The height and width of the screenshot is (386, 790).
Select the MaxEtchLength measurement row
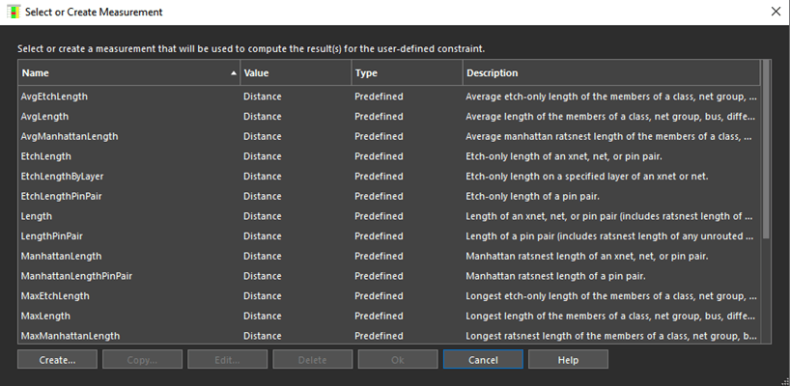coord(389,296)
